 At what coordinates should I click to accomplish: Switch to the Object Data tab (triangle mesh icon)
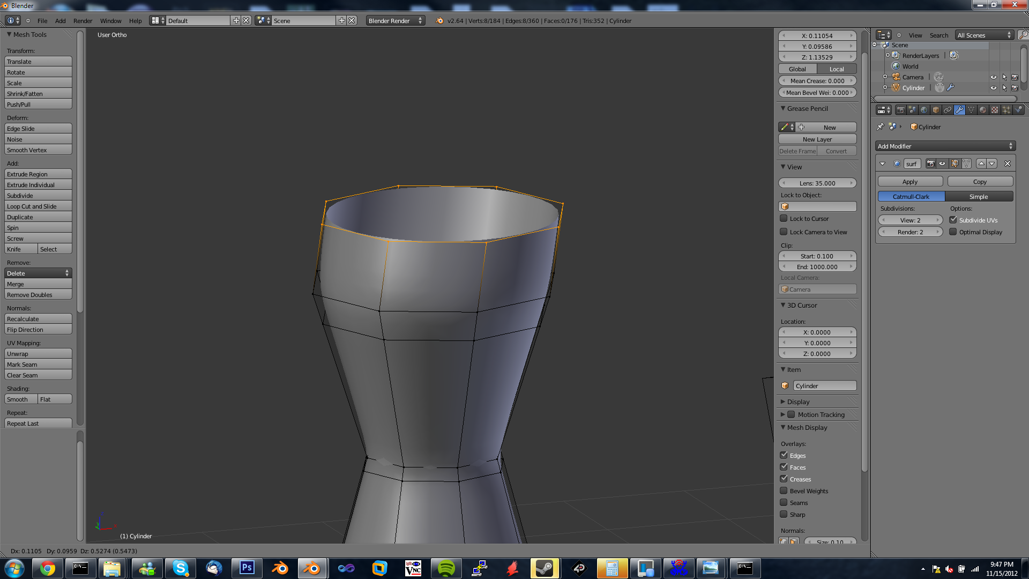pyautogui.click(x=971, y=110)
